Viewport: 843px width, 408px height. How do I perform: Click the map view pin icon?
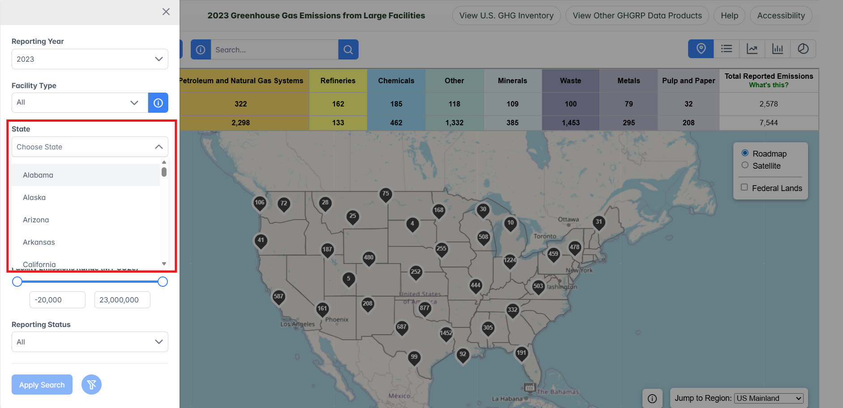coord(701,49)
